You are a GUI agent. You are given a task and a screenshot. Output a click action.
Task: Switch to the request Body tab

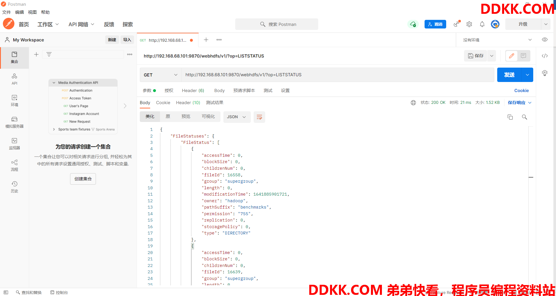(219, 90)
